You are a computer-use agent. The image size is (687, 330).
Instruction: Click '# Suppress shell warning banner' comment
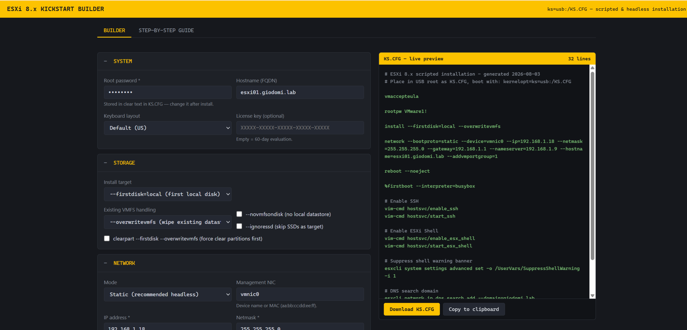428,261
